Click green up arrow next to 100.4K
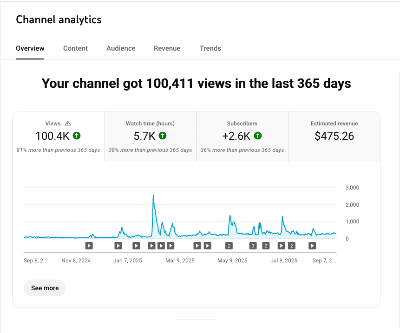This screenshot has height=333, width=400. [77, 136]
